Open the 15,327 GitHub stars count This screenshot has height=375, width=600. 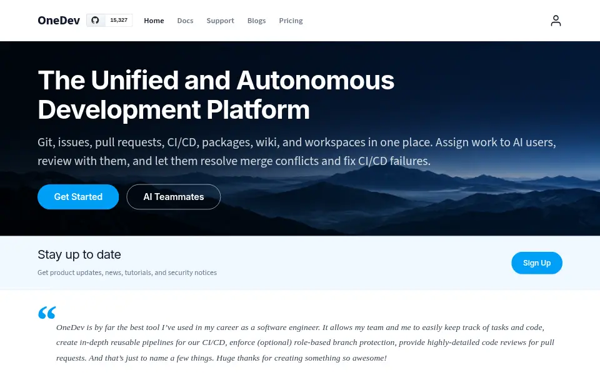119,20
